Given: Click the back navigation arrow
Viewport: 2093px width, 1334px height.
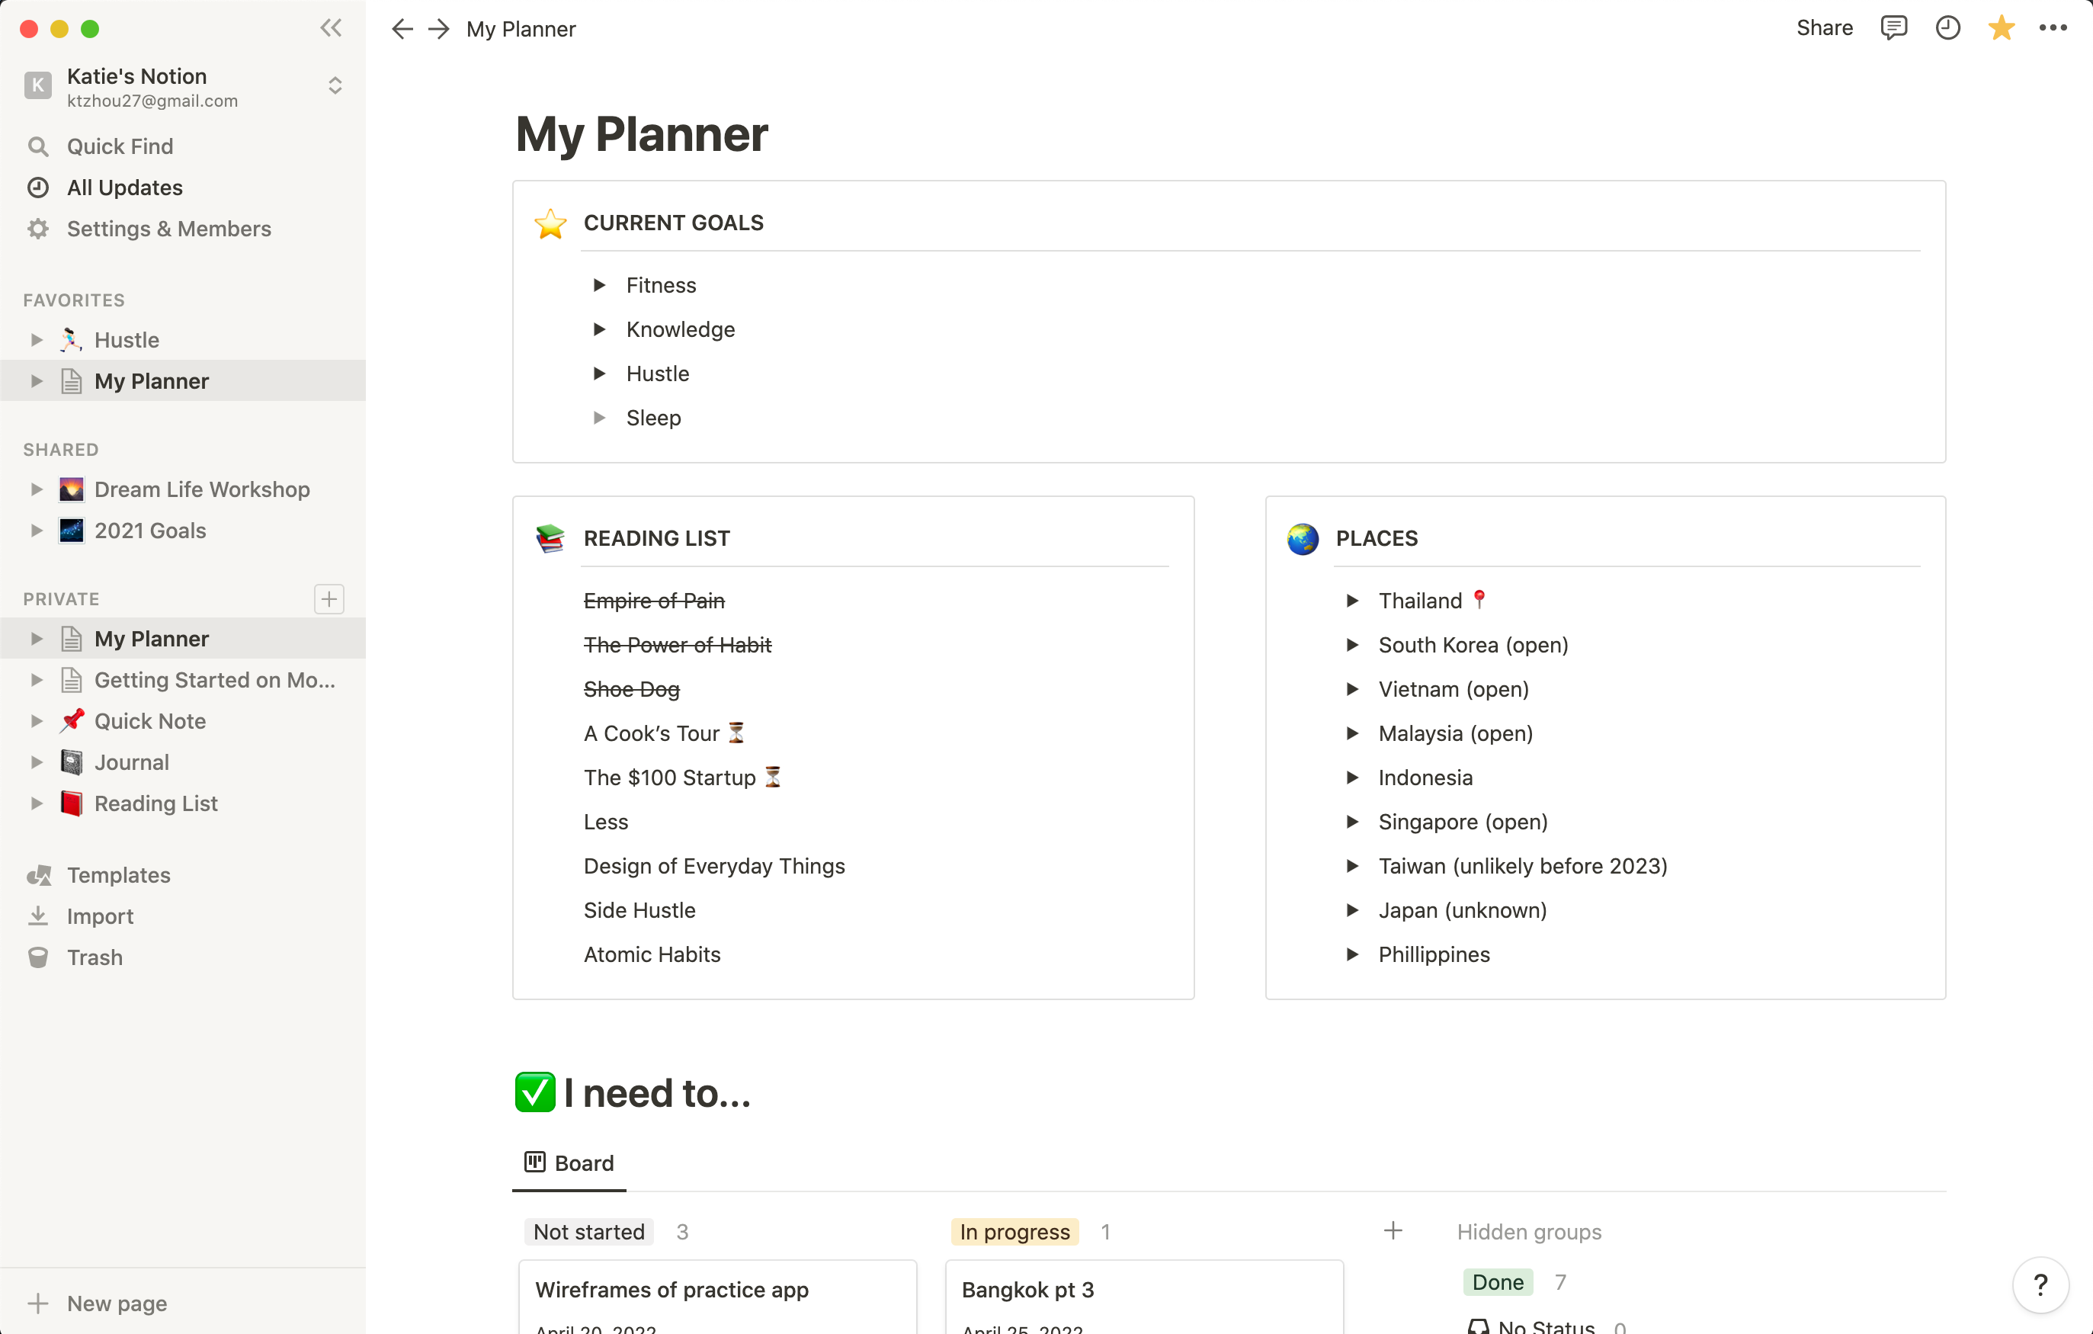Looking at the screenshot, I should (402, 29).
